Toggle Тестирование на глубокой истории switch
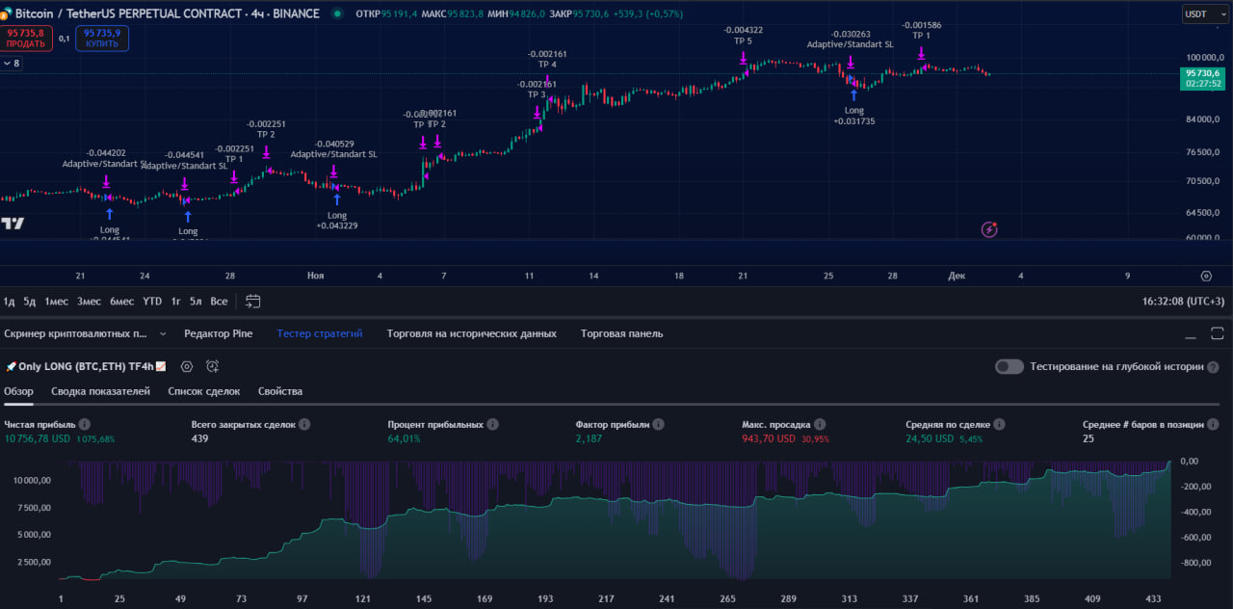1233x609 pixels. click(x=1009, y=366)
